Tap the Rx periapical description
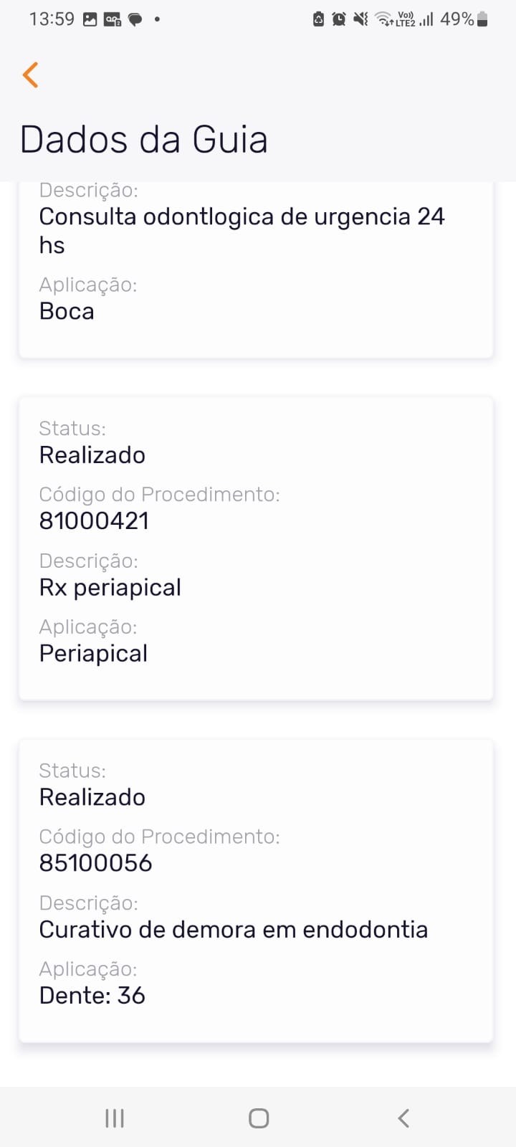This screenshot has height=1147, width=516. pos(110,587)
